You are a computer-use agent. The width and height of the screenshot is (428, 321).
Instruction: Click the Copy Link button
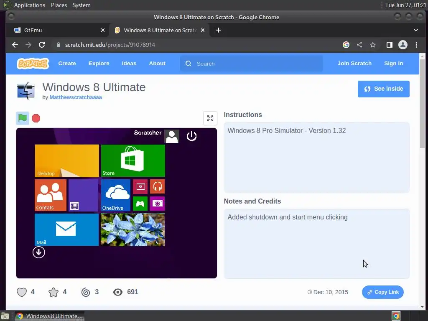tap(383, 292)
